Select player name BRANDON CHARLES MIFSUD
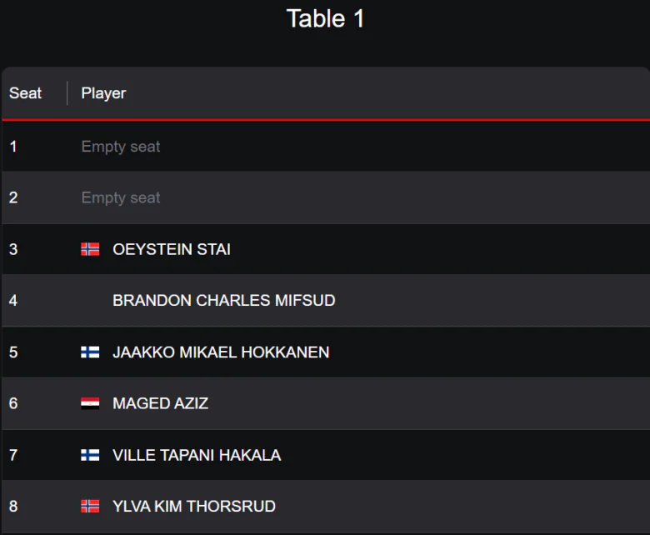 click(x=223, y=300)
